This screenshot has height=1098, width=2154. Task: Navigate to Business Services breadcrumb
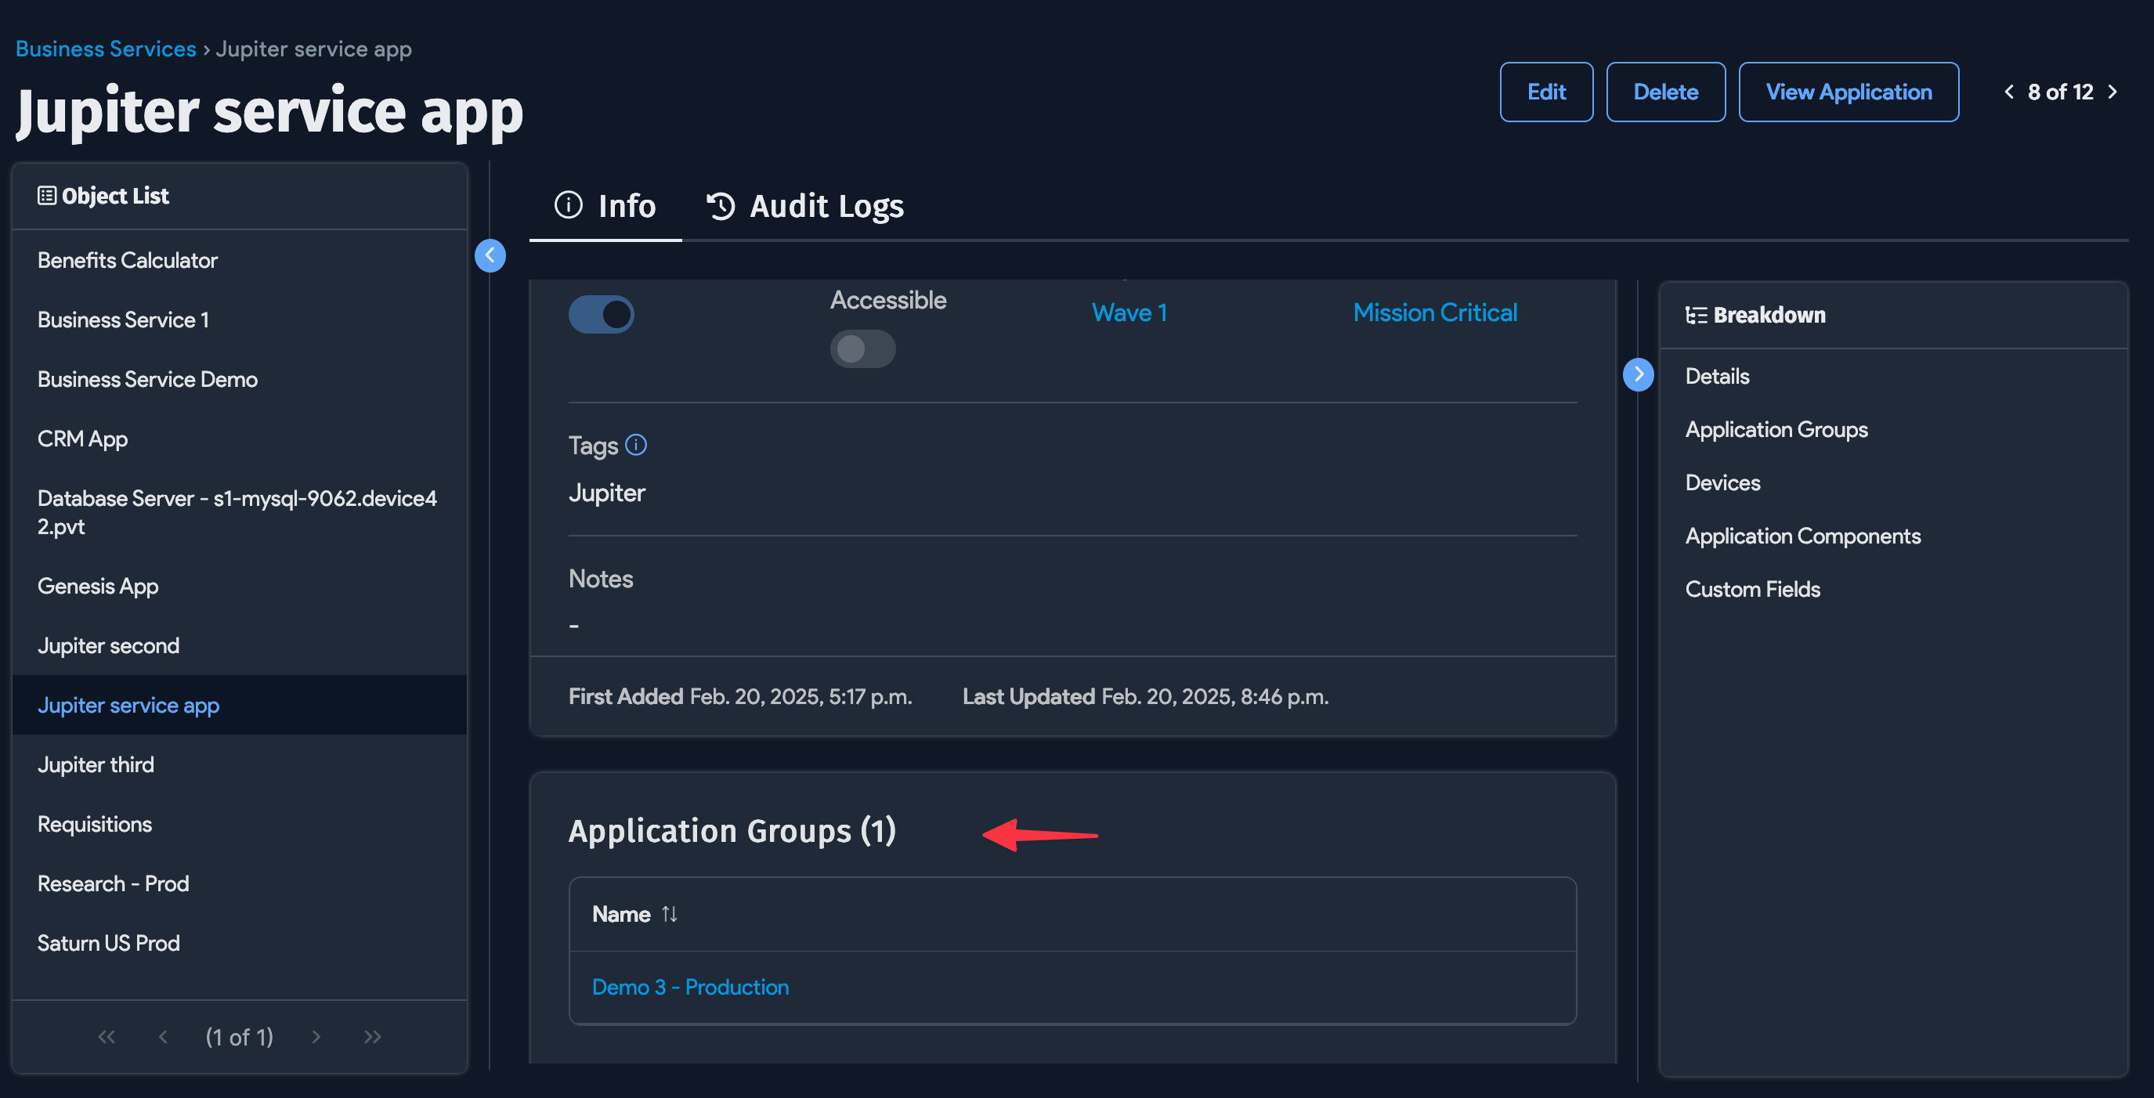coord(104,48)
